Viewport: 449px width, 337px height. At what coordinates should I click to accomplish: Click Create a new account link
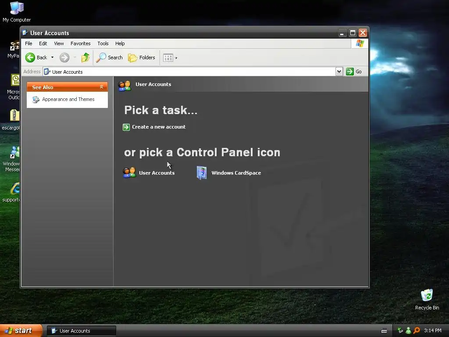coord(159,127)
